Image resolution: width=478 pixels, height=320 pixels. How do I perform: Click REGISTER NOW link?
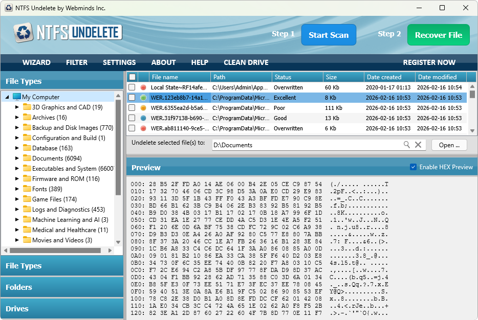point(429,62)
